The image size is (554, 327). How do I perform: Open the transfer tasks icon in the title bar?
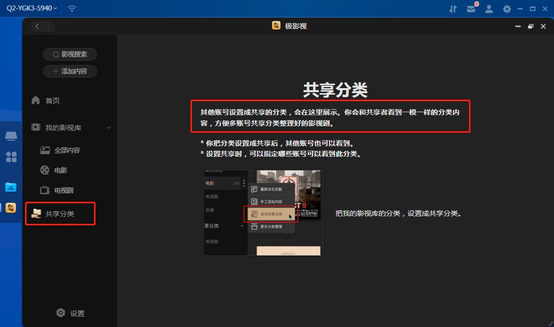(453, 8)
